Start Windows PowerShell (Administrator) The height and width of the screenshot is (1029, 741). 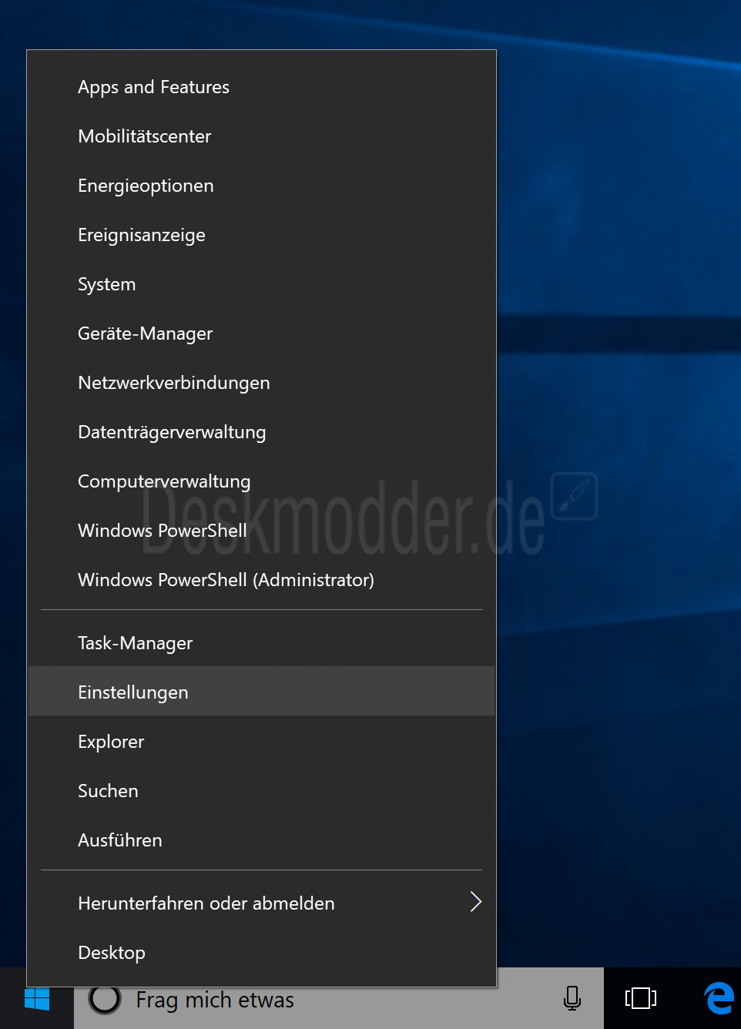click(262, 580)
